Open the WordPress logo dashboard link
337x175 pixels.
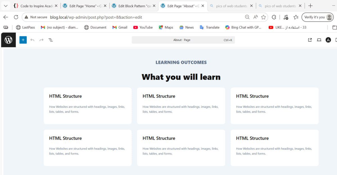[8, 40]
